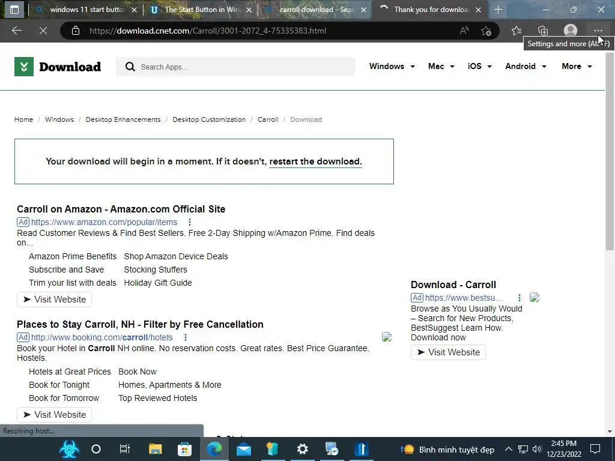Open Settings and more menu
The image size is (615, 461).
(598, 31)
